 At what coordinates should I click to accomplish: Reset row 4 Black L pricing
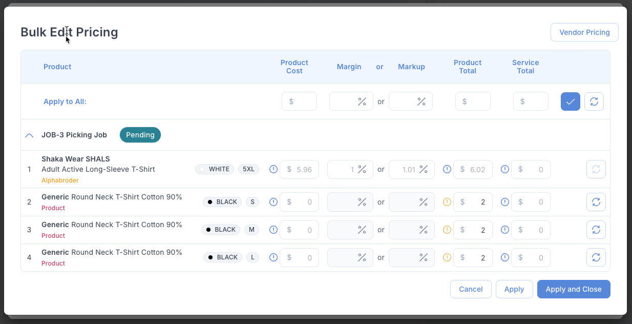pyautogui.click(x=596, y=257)
